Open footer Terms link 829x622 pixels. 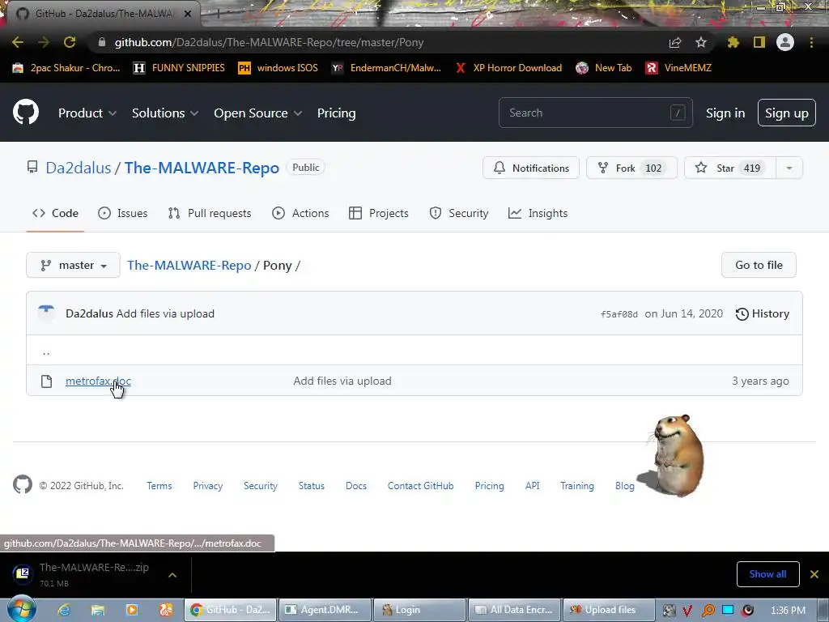pyautogui.click(x=159, y=486)
